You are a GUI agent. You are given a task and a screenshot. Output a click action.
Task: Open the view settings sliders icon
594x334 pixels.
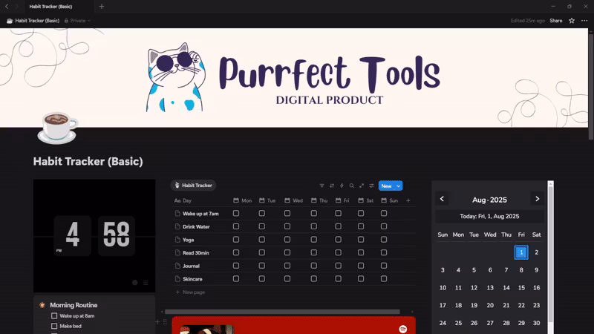pos(371,186)
